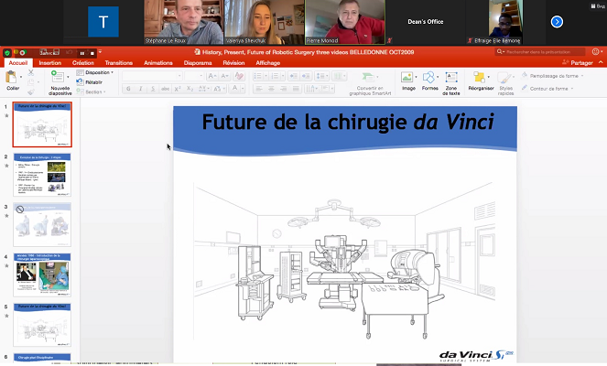The width and height of the screenshot is (607, 366).
Task: Click the pause icon in the recording bar
Action: (x=81, y=53)
